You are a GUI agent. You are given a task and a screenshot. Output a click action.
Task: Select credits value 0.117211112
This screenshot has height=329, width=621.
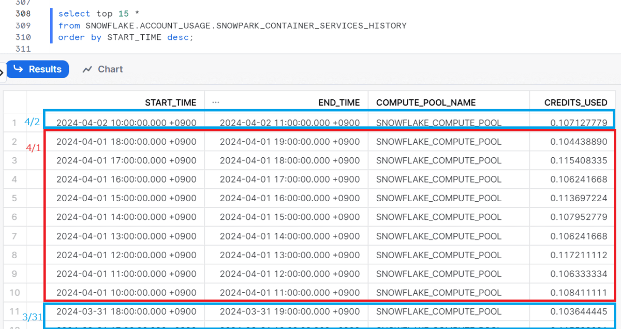[x=579, y=255]
